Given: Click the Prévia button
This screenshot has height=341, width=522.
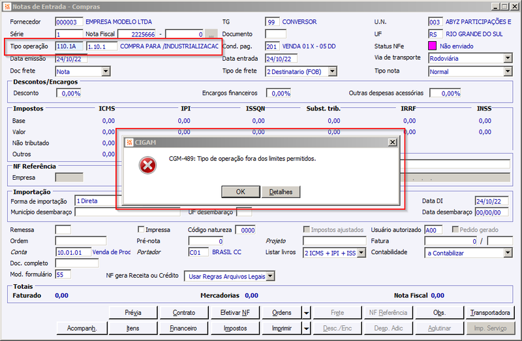Looking at the screenshot, I should [133, 313].
